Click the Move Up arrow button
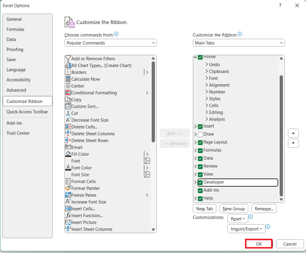The width and height of the screenshot is (306, 253). (293, 133)
